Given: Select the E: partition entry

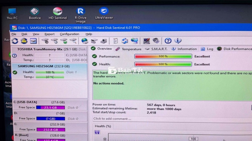Looking at the screenshot, I should (x=50, y=127).
